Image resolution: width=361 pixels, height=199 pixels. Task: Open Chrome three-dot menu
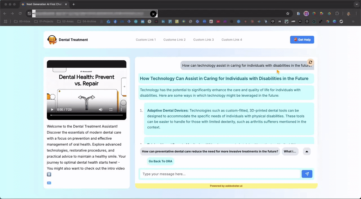coord(356,14)
